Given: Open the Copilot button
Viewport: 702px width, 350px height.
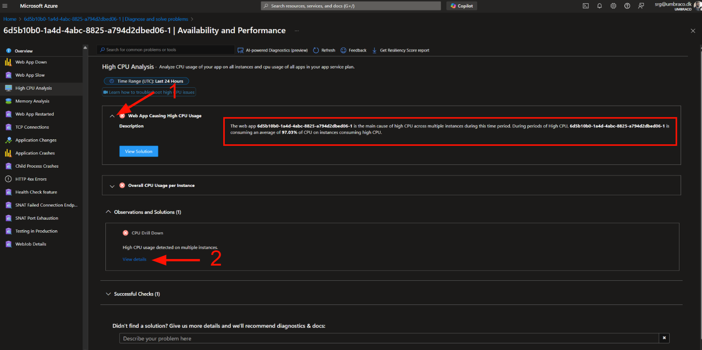Looking at the screenshot, I should [x=462, y=6].
